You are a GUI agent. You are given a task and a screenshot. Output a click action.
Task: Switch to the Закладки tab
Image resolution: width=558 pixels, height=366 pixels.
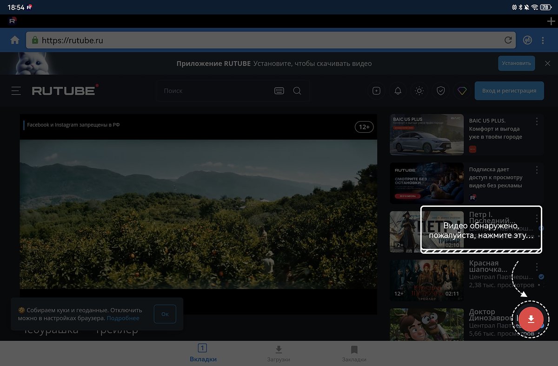pos(354,353)
